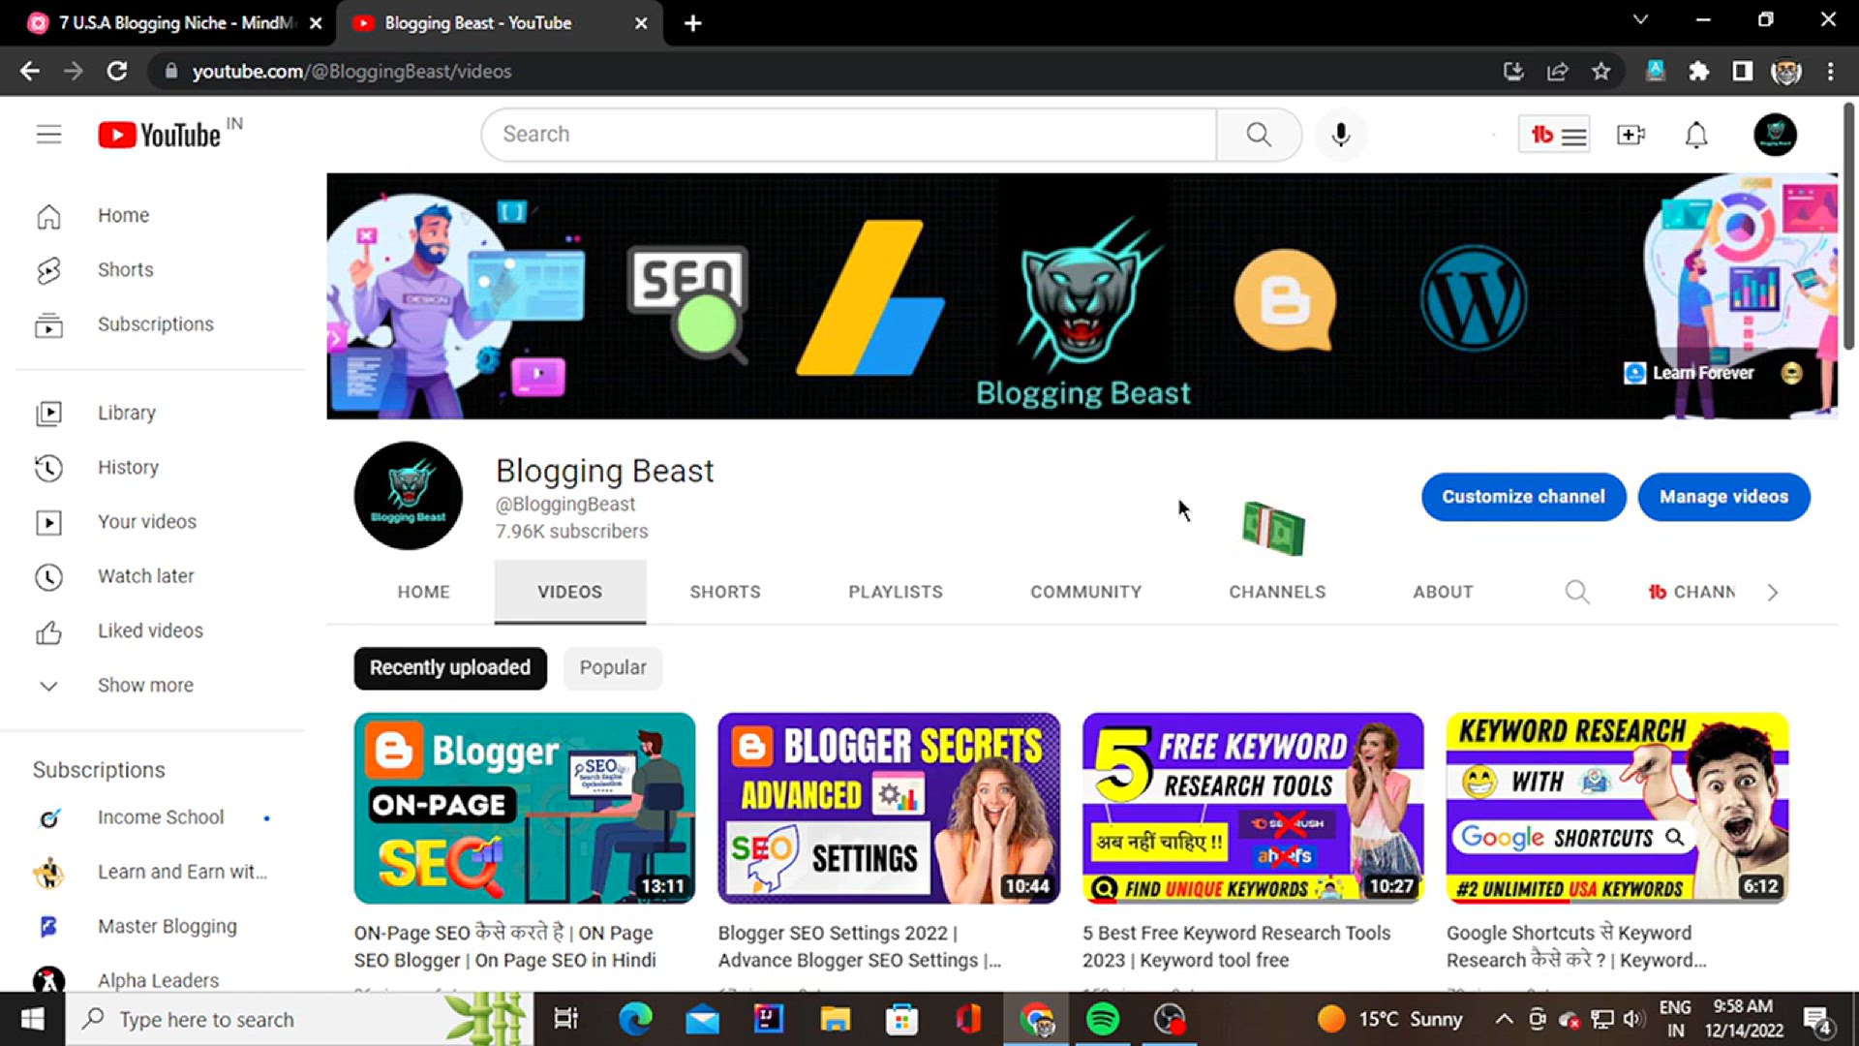Switch to the COMMUNITY channel tab
The width and height of the screenshot is (1859, 1046).
click(x=1085, y=592)
